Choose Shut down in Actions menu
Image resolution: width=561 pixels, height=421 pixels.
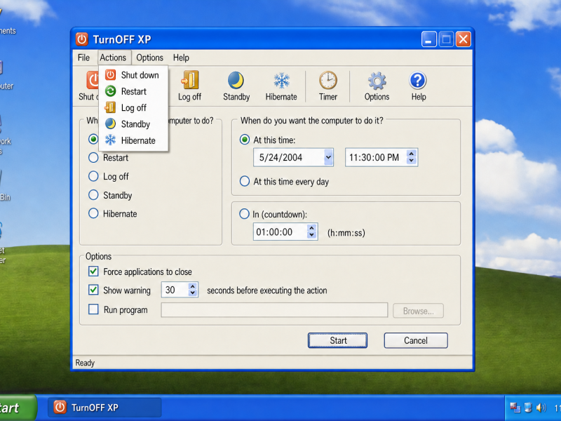tap(133, 75)
